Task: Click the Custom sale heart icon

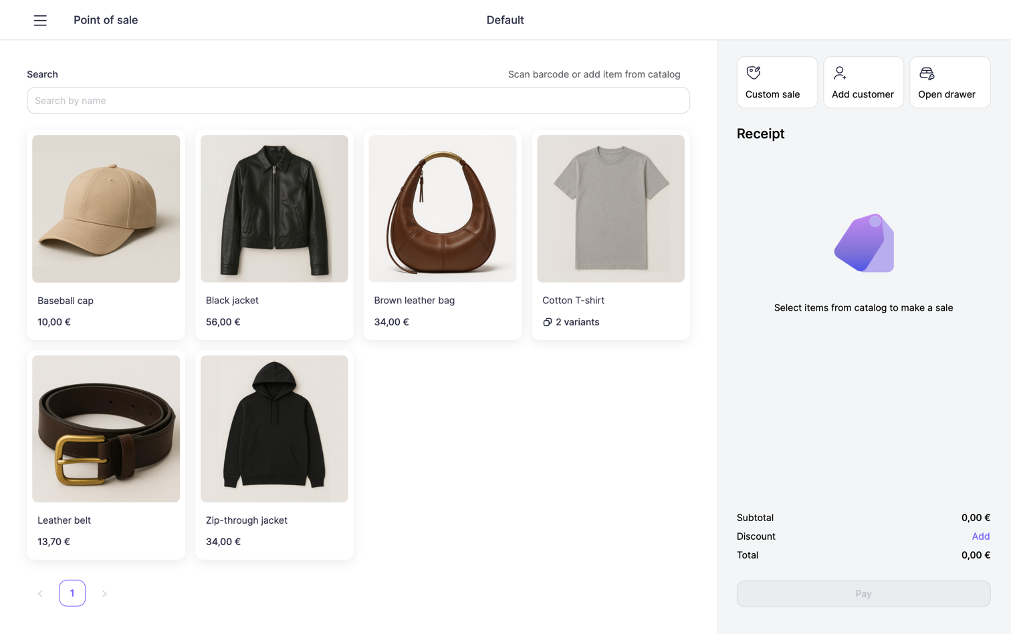Action: click(x=753, y=73)
